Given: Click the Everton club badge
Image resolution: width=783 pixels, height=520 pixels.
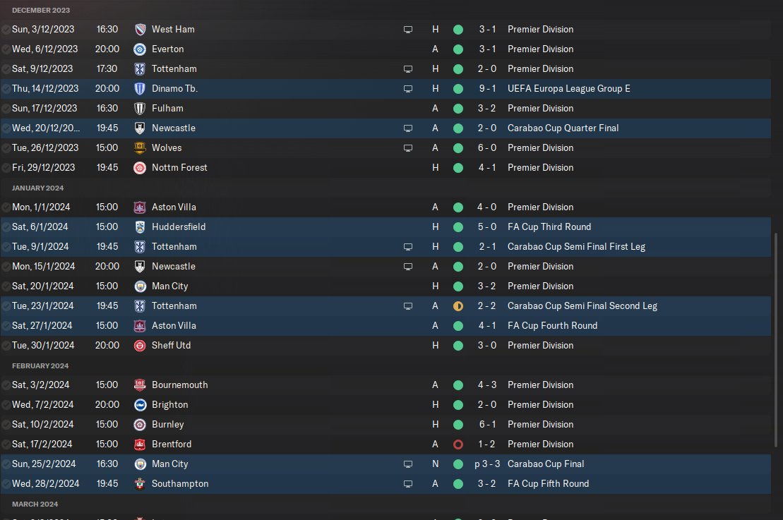Looking at the screenshot, I should point(140,49).
